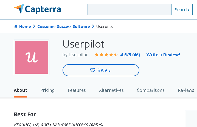Open the 4.6/5 (46) rating link
The image size is (197, 127).
coord(130,55)
